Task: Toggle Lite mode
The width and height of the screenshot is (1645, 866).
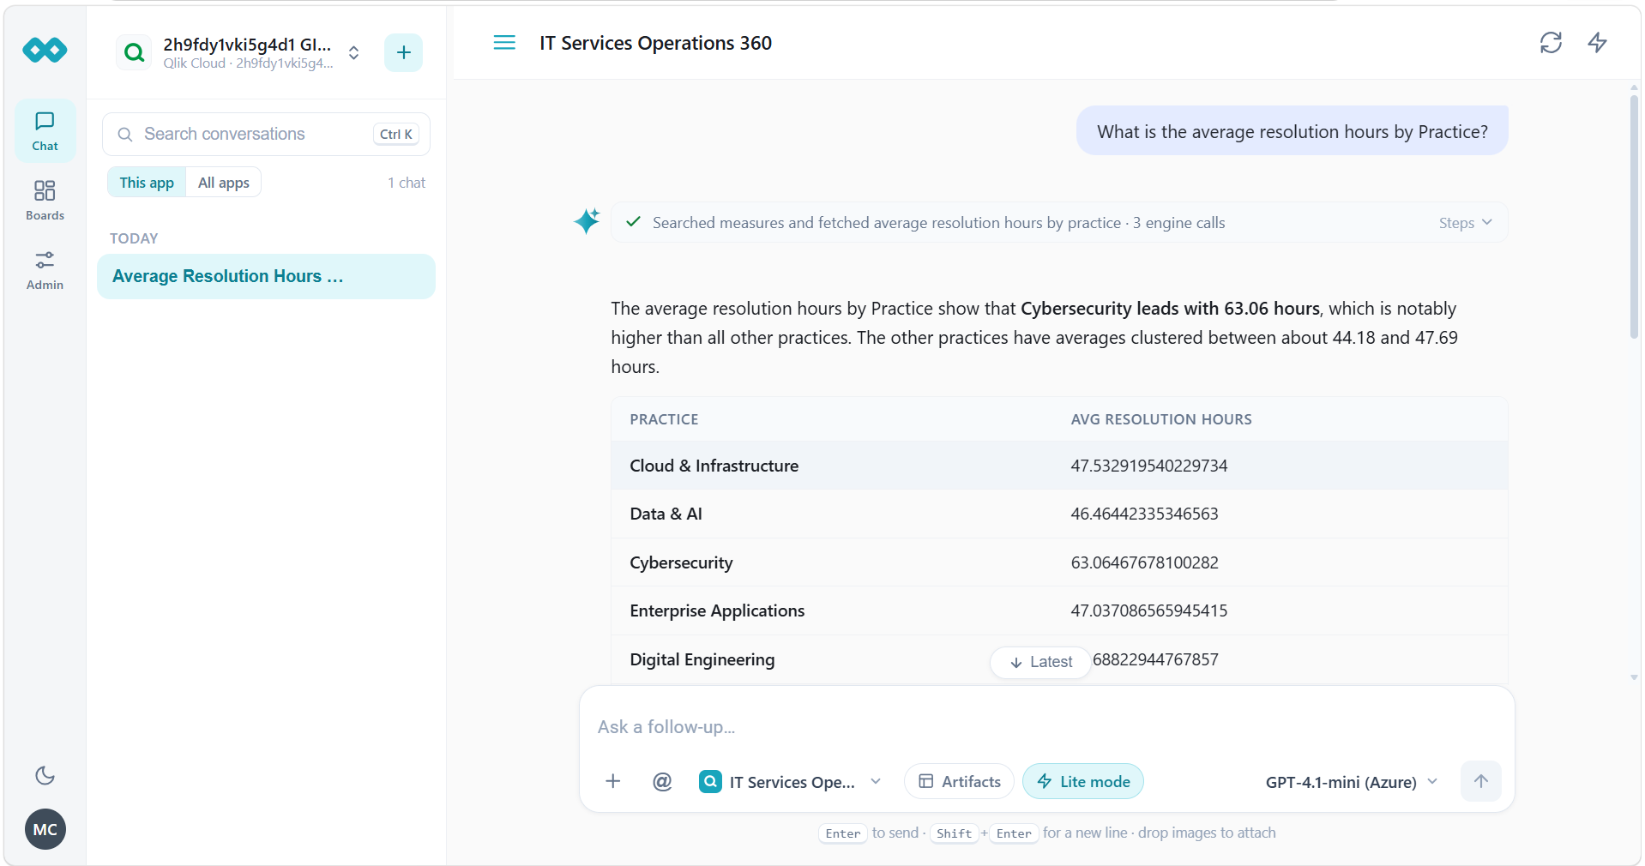Action: point(1083,781)
